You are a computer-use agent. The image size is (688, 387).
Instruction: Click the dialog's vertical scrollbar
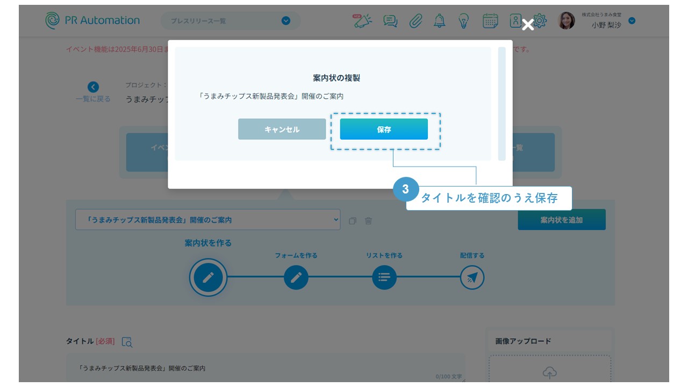coord(501,103)
